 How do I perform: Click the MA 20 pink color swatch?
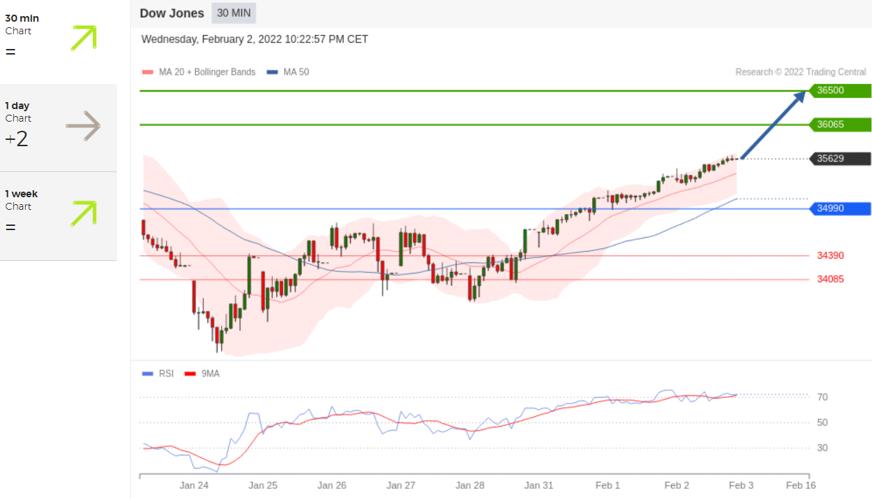tap(147, 72)
